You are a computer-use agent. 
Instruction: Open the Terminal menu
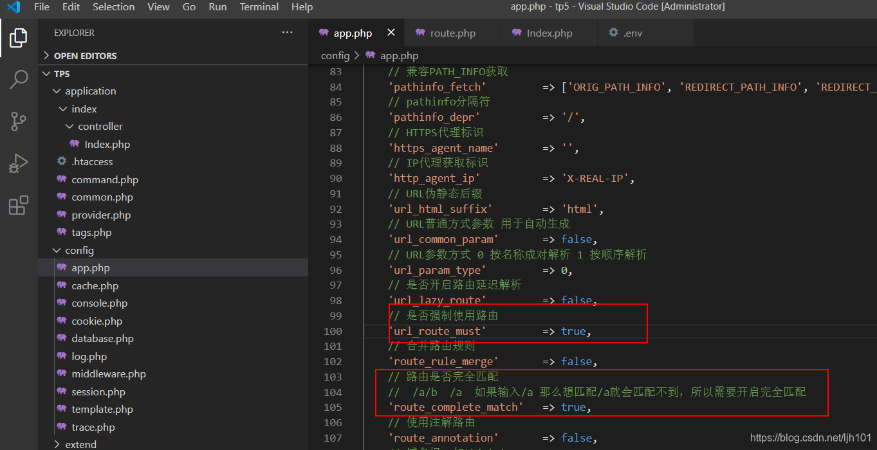pos(259,7)
